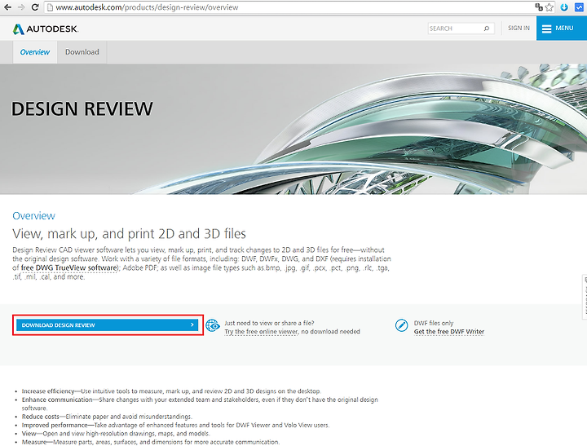Click the translate icon in address bar
Viewport: 587px width, 446px height.
(539, 7)
